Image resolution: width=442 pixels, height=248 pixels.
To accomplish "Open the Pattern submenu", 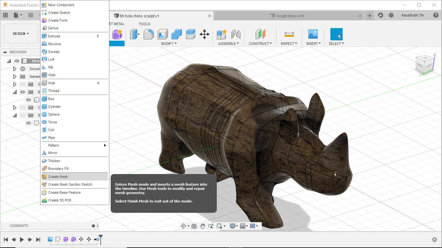I will pos(74,145).
